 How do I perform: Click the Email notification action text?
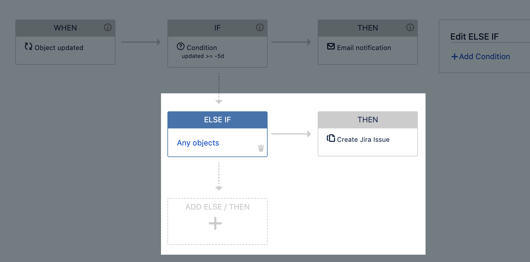(x=364, y=48)
